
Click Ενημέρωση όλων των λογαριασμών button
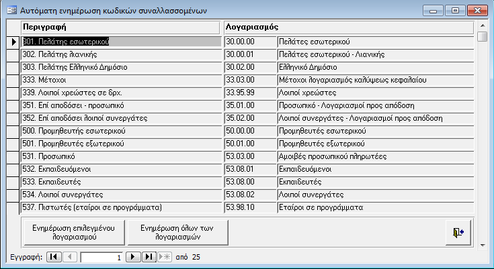(176, 233)
